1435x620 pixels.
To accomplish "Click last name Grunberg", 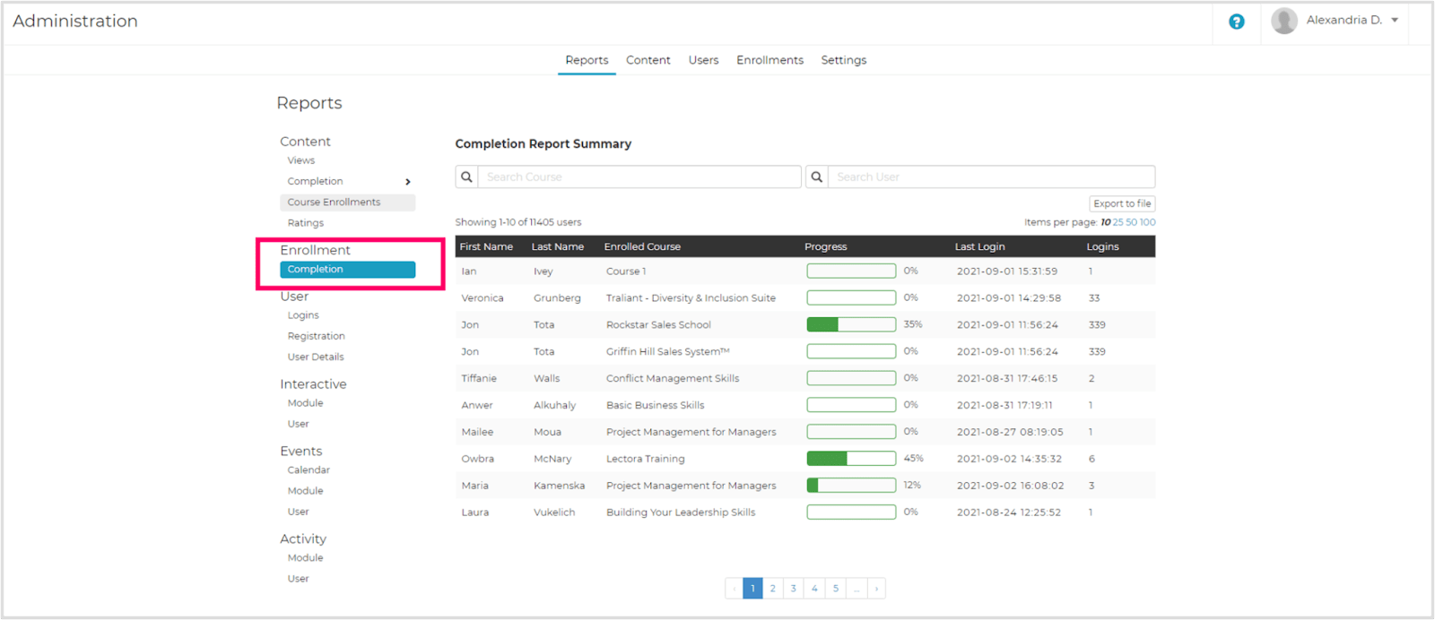I will point(557,298).
